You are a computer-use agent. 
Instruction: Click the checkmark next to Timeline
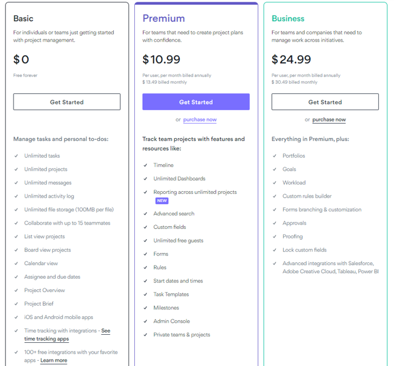(145, 165)
